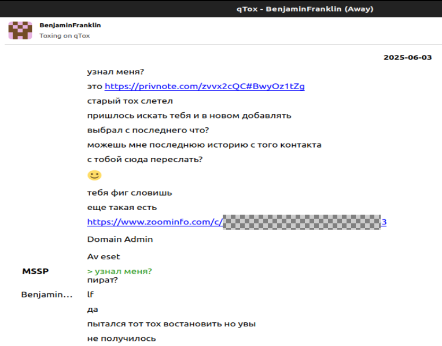The image size is (442, 346).
Task: Click the BenjaminFranklin contact name in header
Action: [70, 25]
